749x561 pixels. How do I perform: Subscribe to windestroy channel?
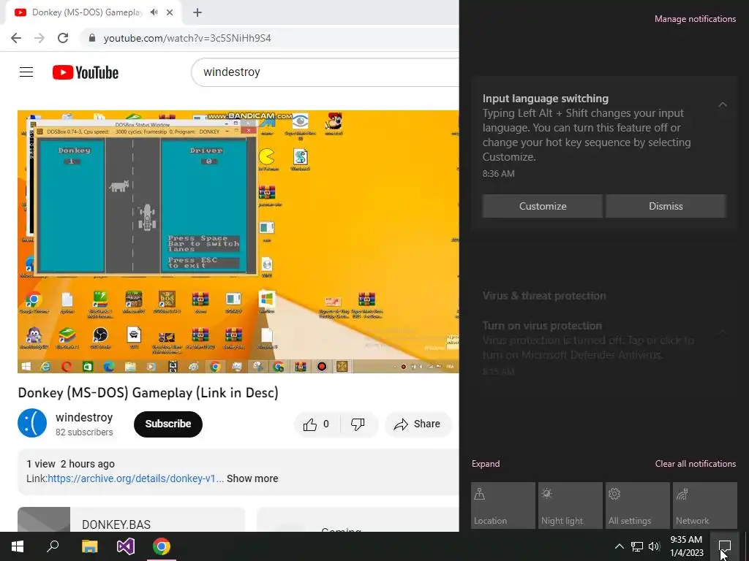tap(168, 424)
